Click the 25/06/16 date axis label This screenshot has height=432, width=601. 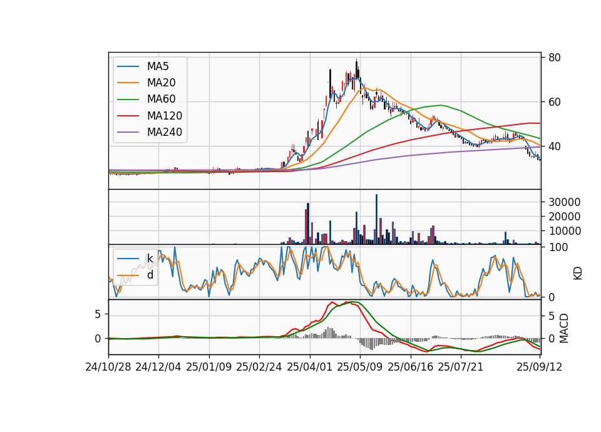[x=411, y=368]
